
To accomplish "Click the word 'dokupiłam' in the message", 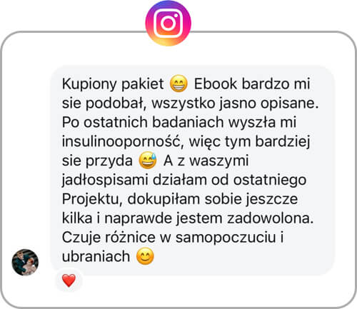I will [x=164, y=199].
